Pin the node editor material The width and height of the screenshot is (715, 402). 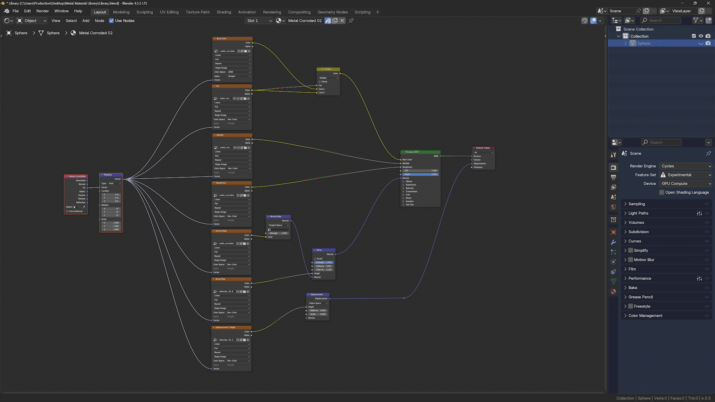click(x=351, y=21)
